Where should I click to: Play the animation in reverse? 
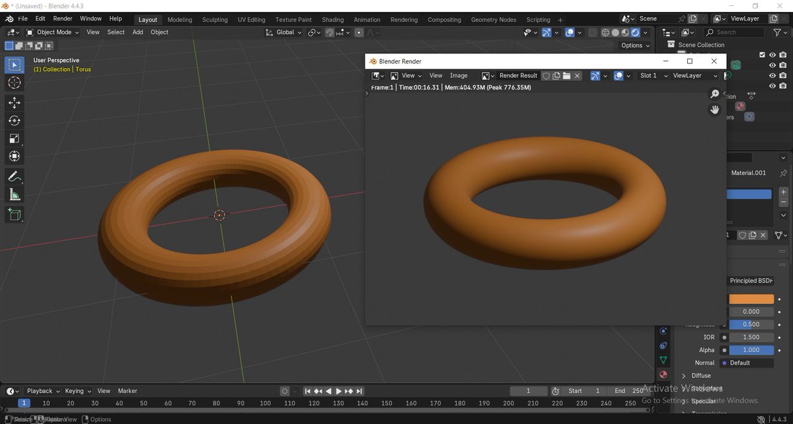click(x=328, y=391)
